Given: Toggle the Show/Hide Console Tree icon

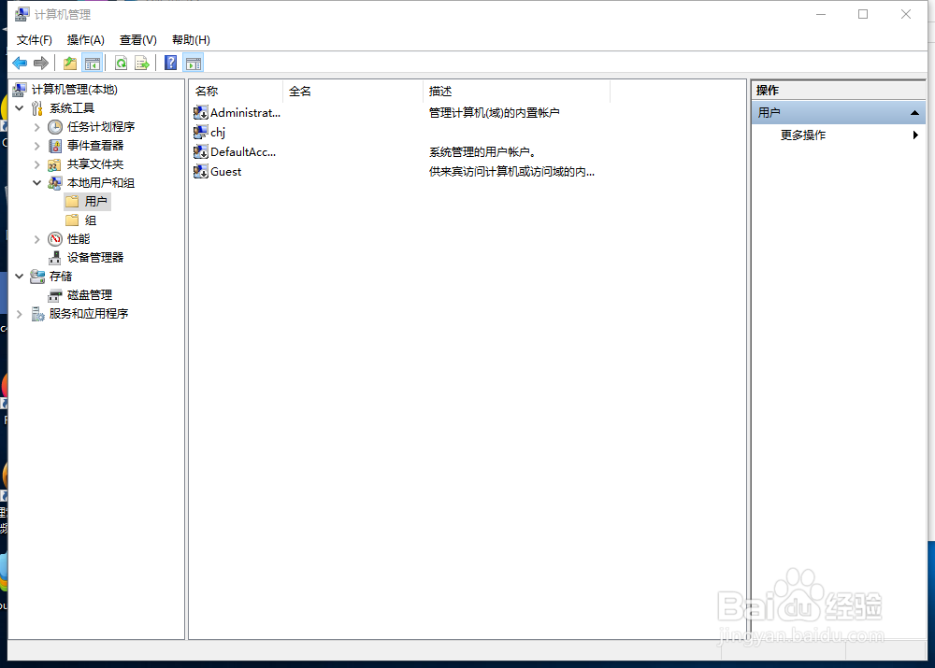Looking at the screenshot, I should click(93, 63).
